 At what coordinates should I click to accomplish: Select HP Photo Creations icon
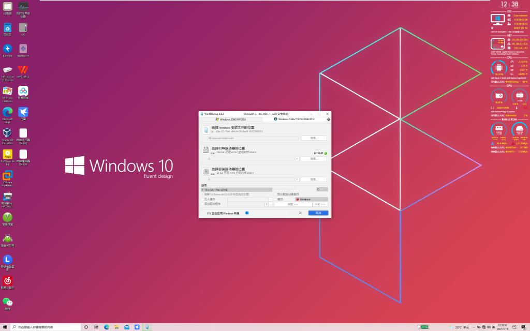click(7, 94)
